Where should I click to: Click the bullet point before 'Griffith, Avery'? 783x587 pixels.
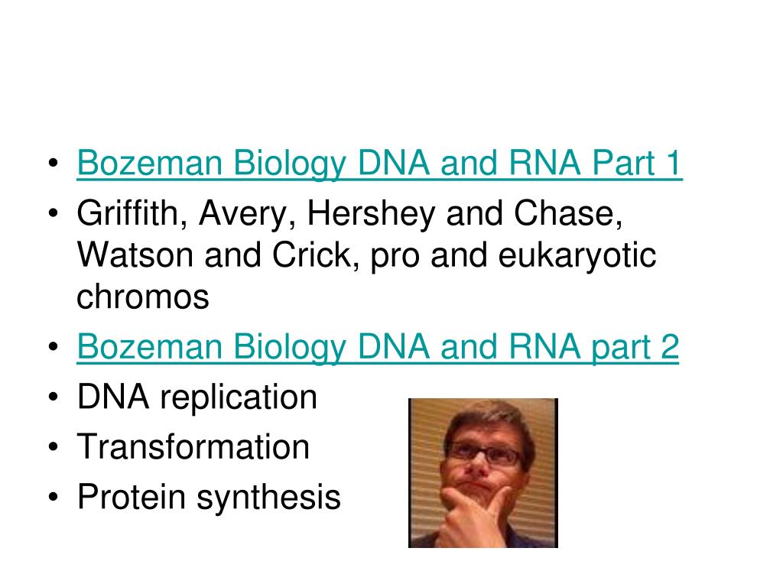54,214
